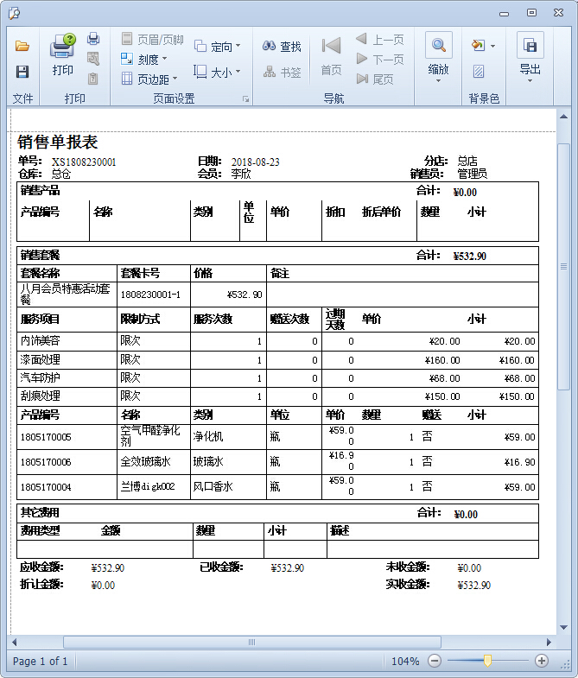Open the Scale (刻度) dropdown
578x678 pixels.
pos(143,60)
